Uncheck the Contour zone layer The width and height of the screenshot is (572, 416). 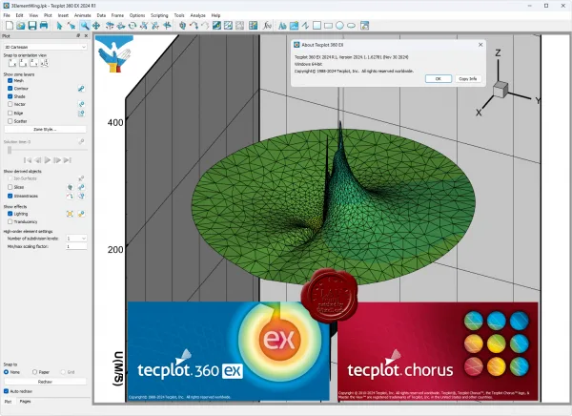tap(10, 89)
